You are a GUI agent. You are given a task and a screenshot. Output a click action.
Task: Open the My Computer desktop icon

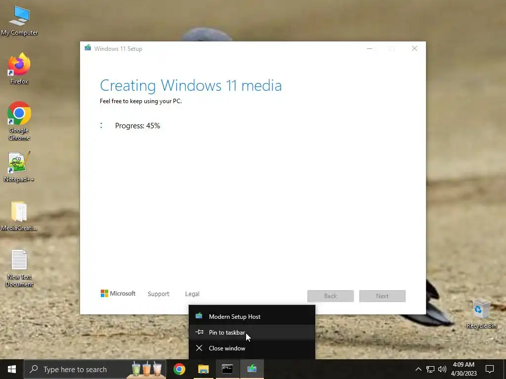point(19,21)
